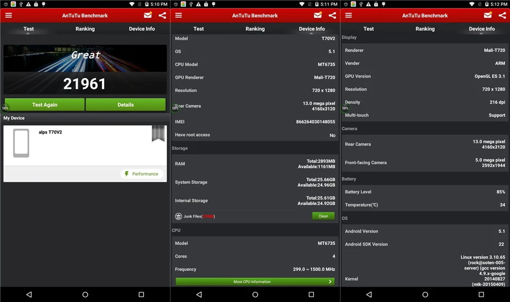Tap IMEI value 866264030148055

pos(316,122)
